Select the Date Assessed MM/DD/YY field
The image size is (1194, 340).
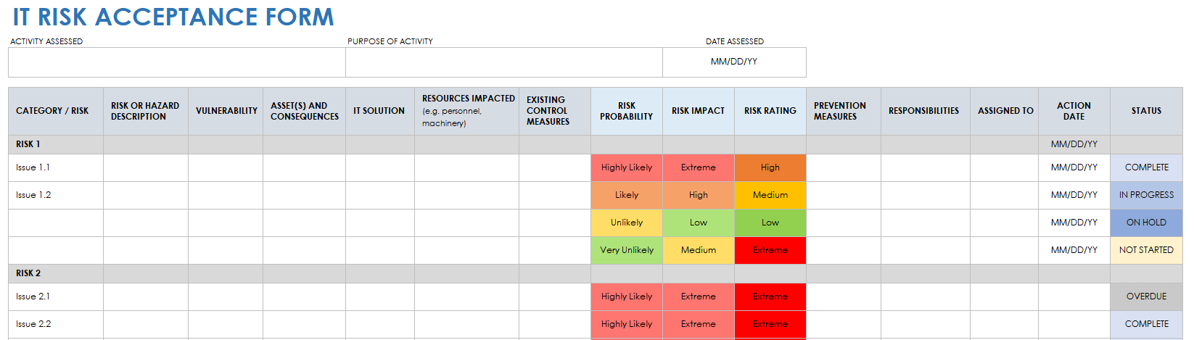pyautogui.click(x=733, y=62)
